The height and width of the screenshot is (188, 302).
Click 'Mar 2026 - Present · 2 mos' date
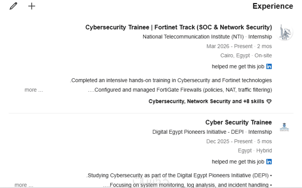click(x=239, y=46)
